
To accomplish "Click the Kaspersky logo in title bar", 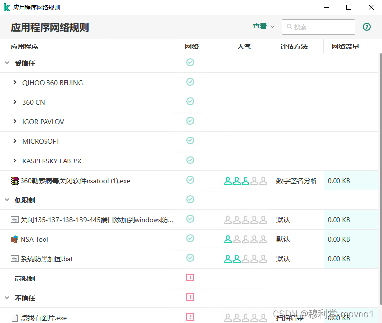I will (x=7, y=7).
